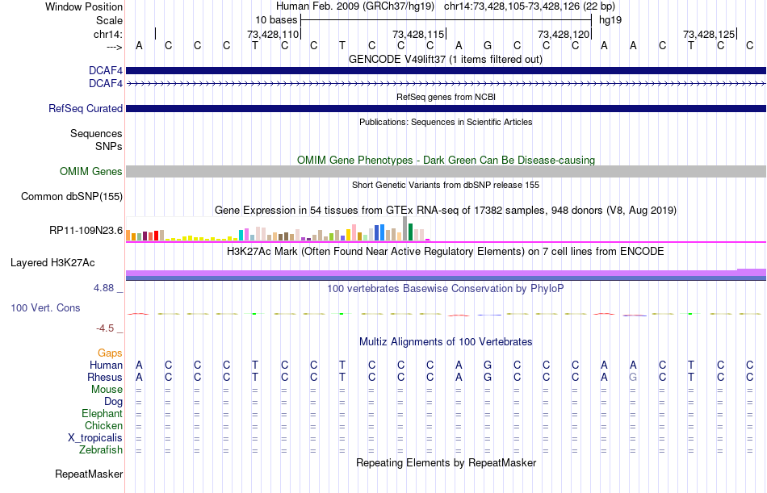Click the DCAF4 intron arrow track label

tap(105, 84)
